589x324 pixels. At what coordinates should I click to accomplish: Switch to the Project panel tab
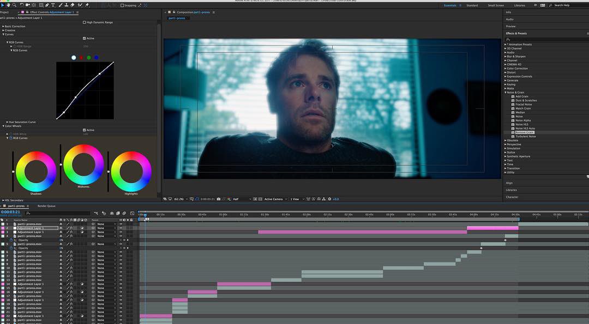coord(4,13)
